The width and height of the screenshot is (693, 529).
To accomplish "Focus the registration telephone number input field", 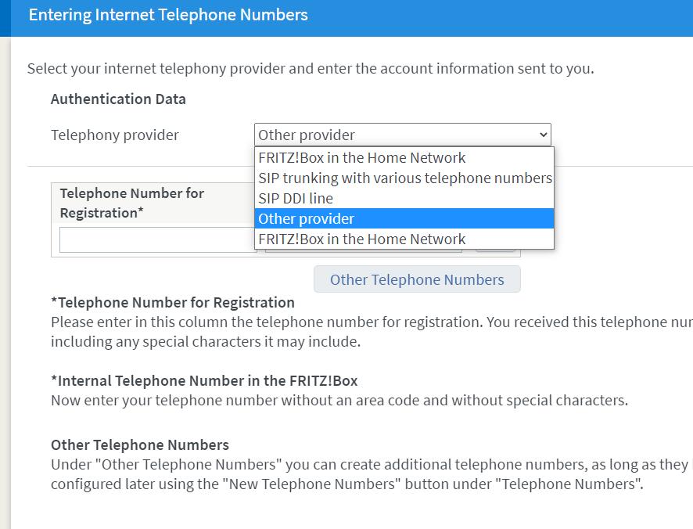I will tap(156, 240).
